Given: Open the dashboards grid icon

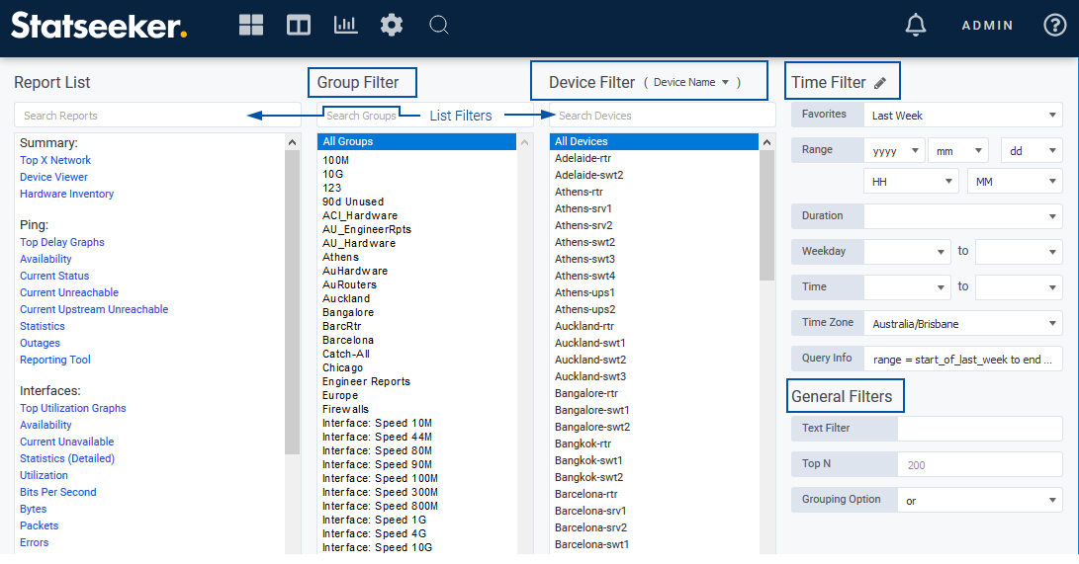Looking at the screenshot, I should click(251, 26).
